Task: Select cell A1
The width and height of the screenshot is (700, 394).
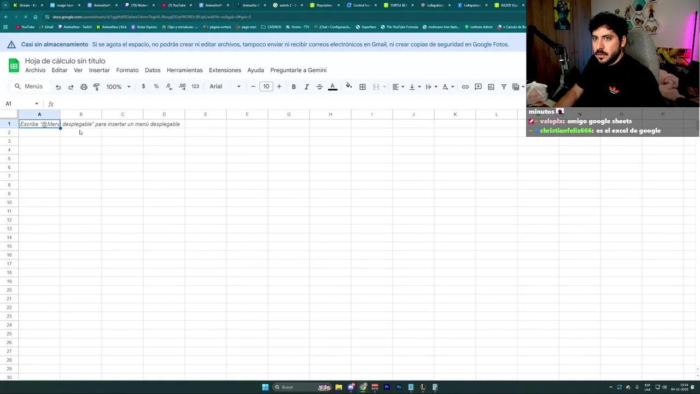Action: [x=39, y=124]
